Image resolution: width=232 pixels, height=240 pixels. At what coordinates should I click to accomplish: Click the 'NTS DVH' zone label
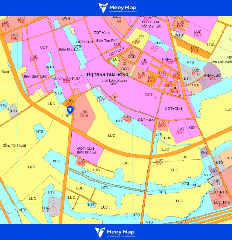point(127,119)
